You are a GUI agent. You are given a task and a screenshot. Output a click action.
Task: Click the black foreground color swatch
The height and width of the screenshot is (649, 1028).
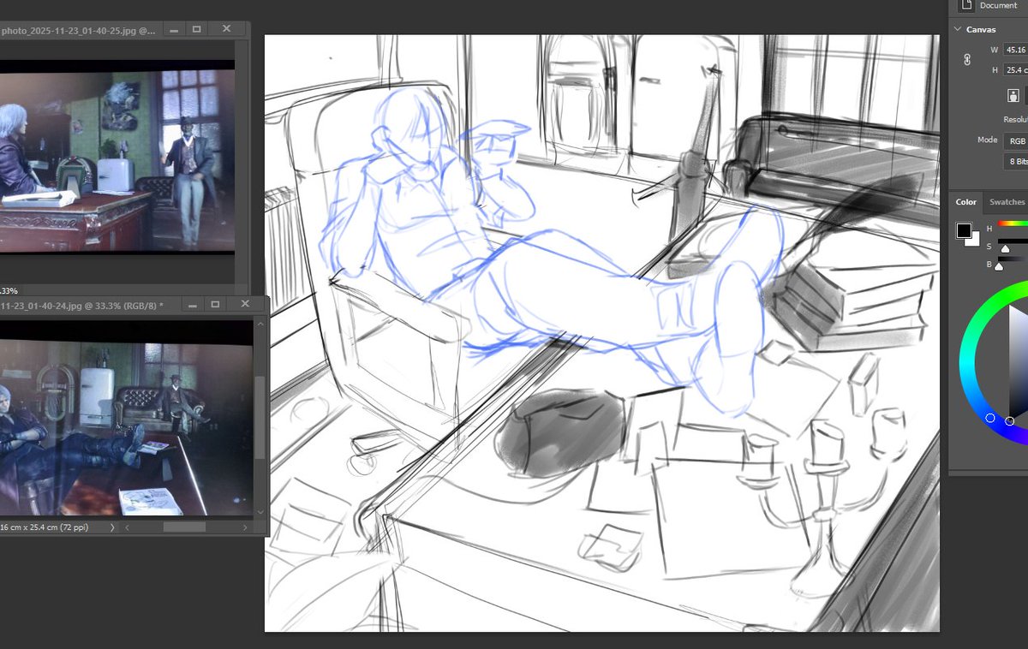(964, 229)
